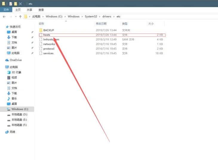Screen dimensions: 218x160
Task: Open the BACKUP folder icon
Action: pyautogui.click(x=41, y=30)
